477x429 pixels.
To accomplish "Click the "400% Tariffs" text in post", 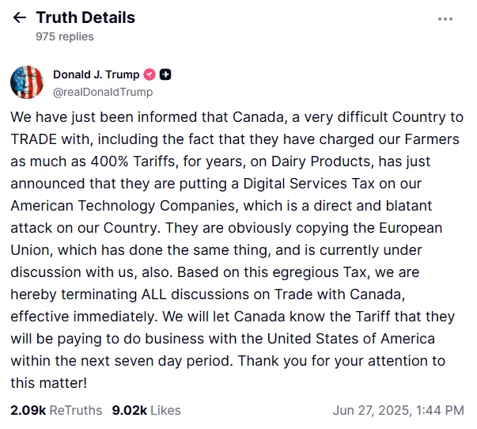I will tap(134, 161).
